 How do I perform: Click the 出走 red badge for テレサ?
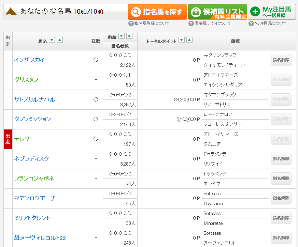[8, 139]
